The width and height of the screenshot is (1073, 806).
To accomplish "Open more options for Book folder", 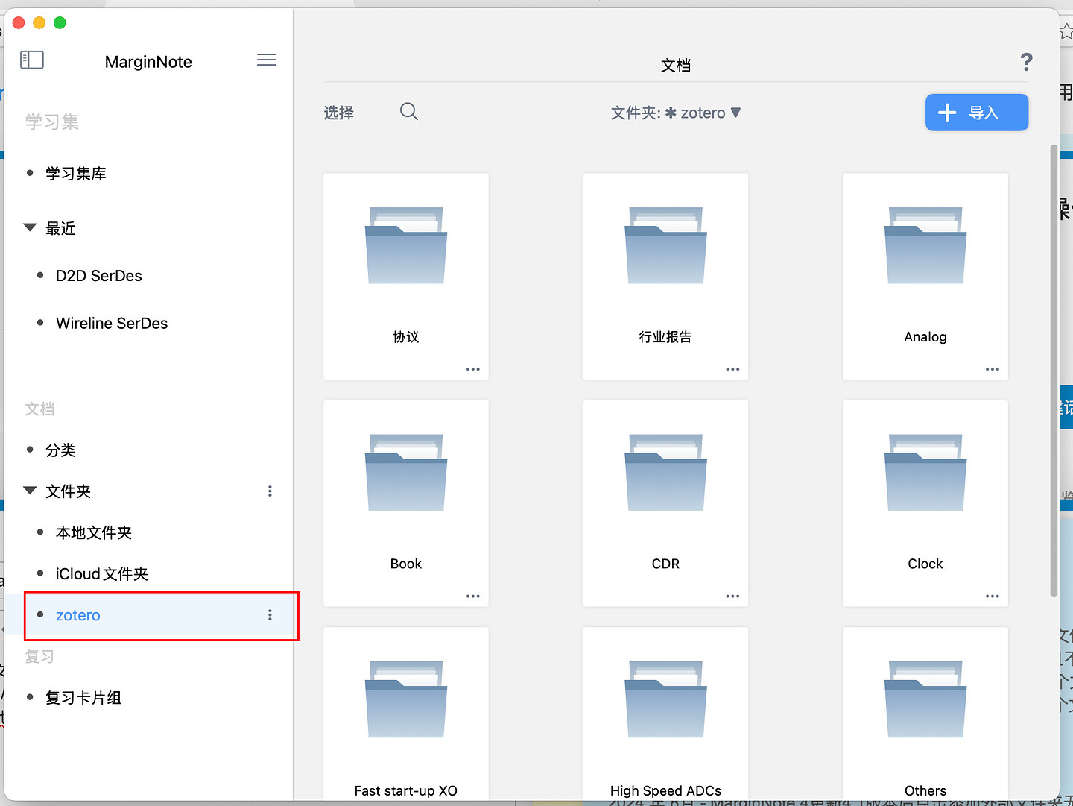I will pyautogui.click(x=473, y=596).
